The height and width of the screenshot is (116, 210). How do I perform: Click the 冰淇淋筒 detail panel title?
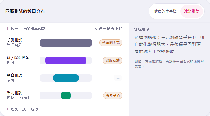click(142, 30)
